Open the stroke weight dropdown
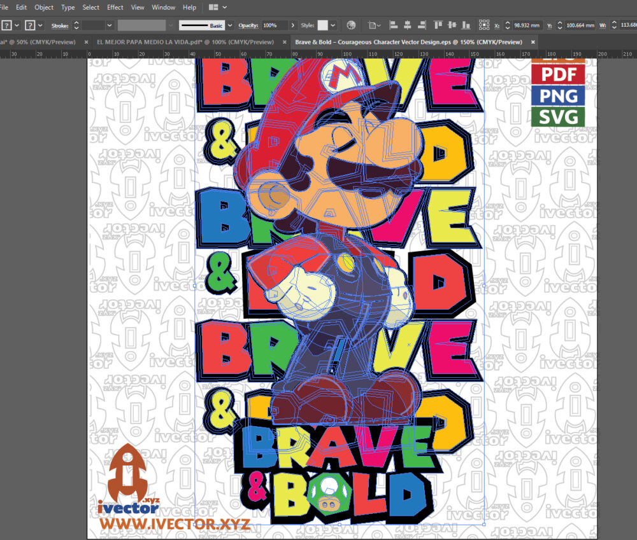Viewport: 637px width, 540px height. 110,25
